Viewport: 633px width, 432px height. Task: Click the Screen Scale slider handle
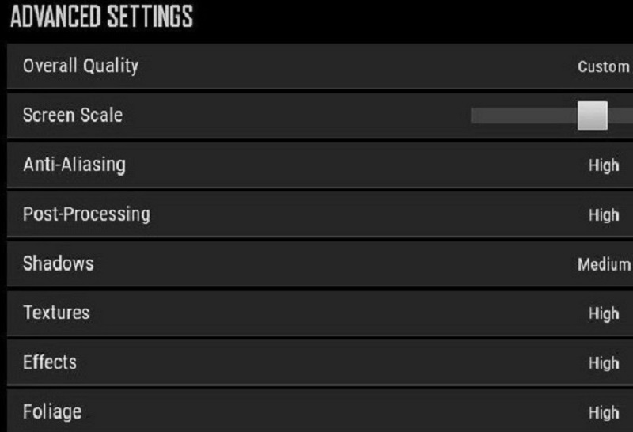(592, 116)
